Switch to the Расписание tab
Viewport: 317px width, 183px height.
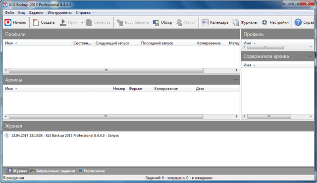tap(92, 171)
